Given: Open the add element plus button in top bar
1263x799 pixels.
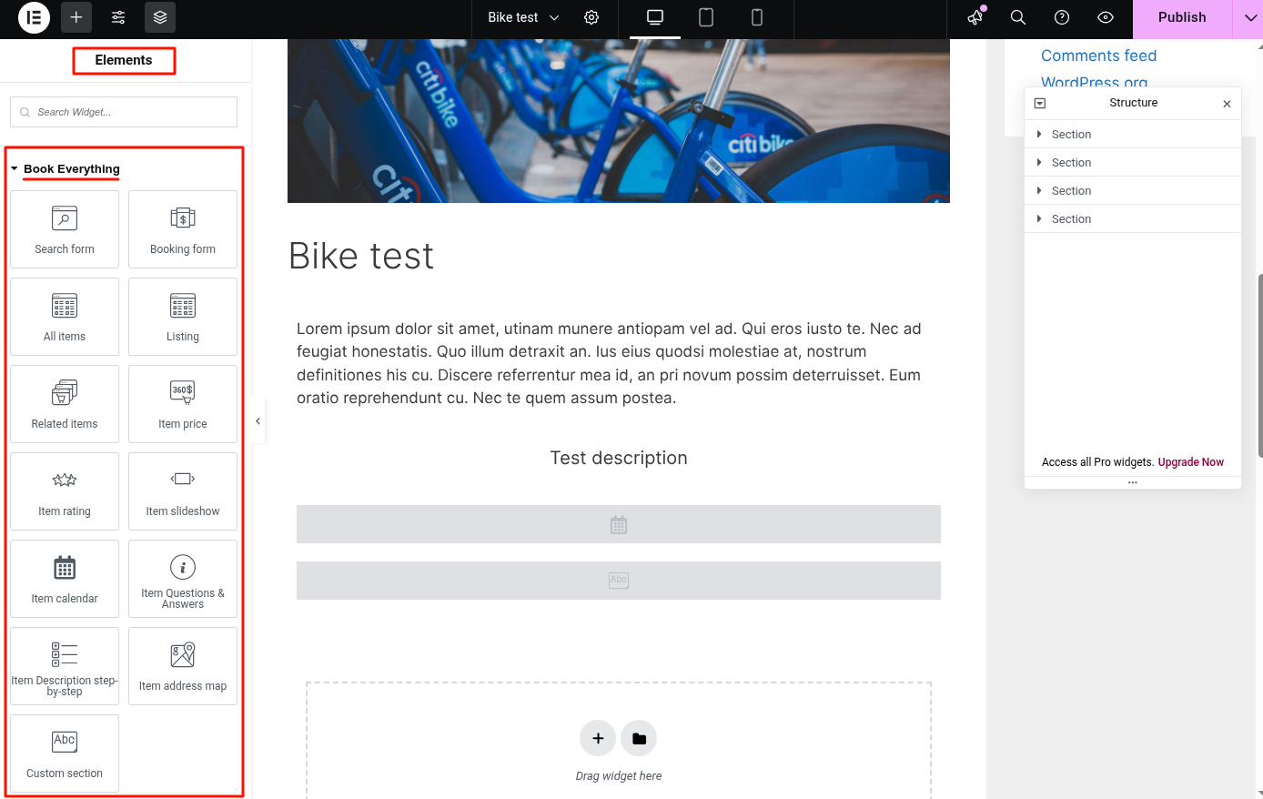Looking at the screenshot, I should tap(76, 17).
